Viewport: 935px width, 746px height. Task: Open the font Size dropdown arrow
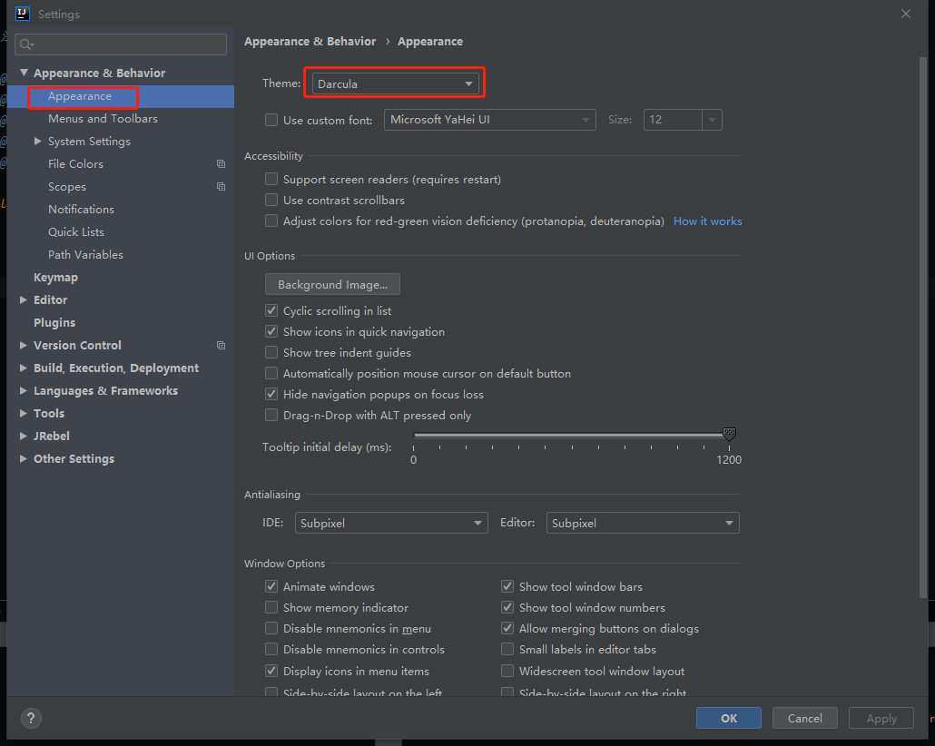712,120
